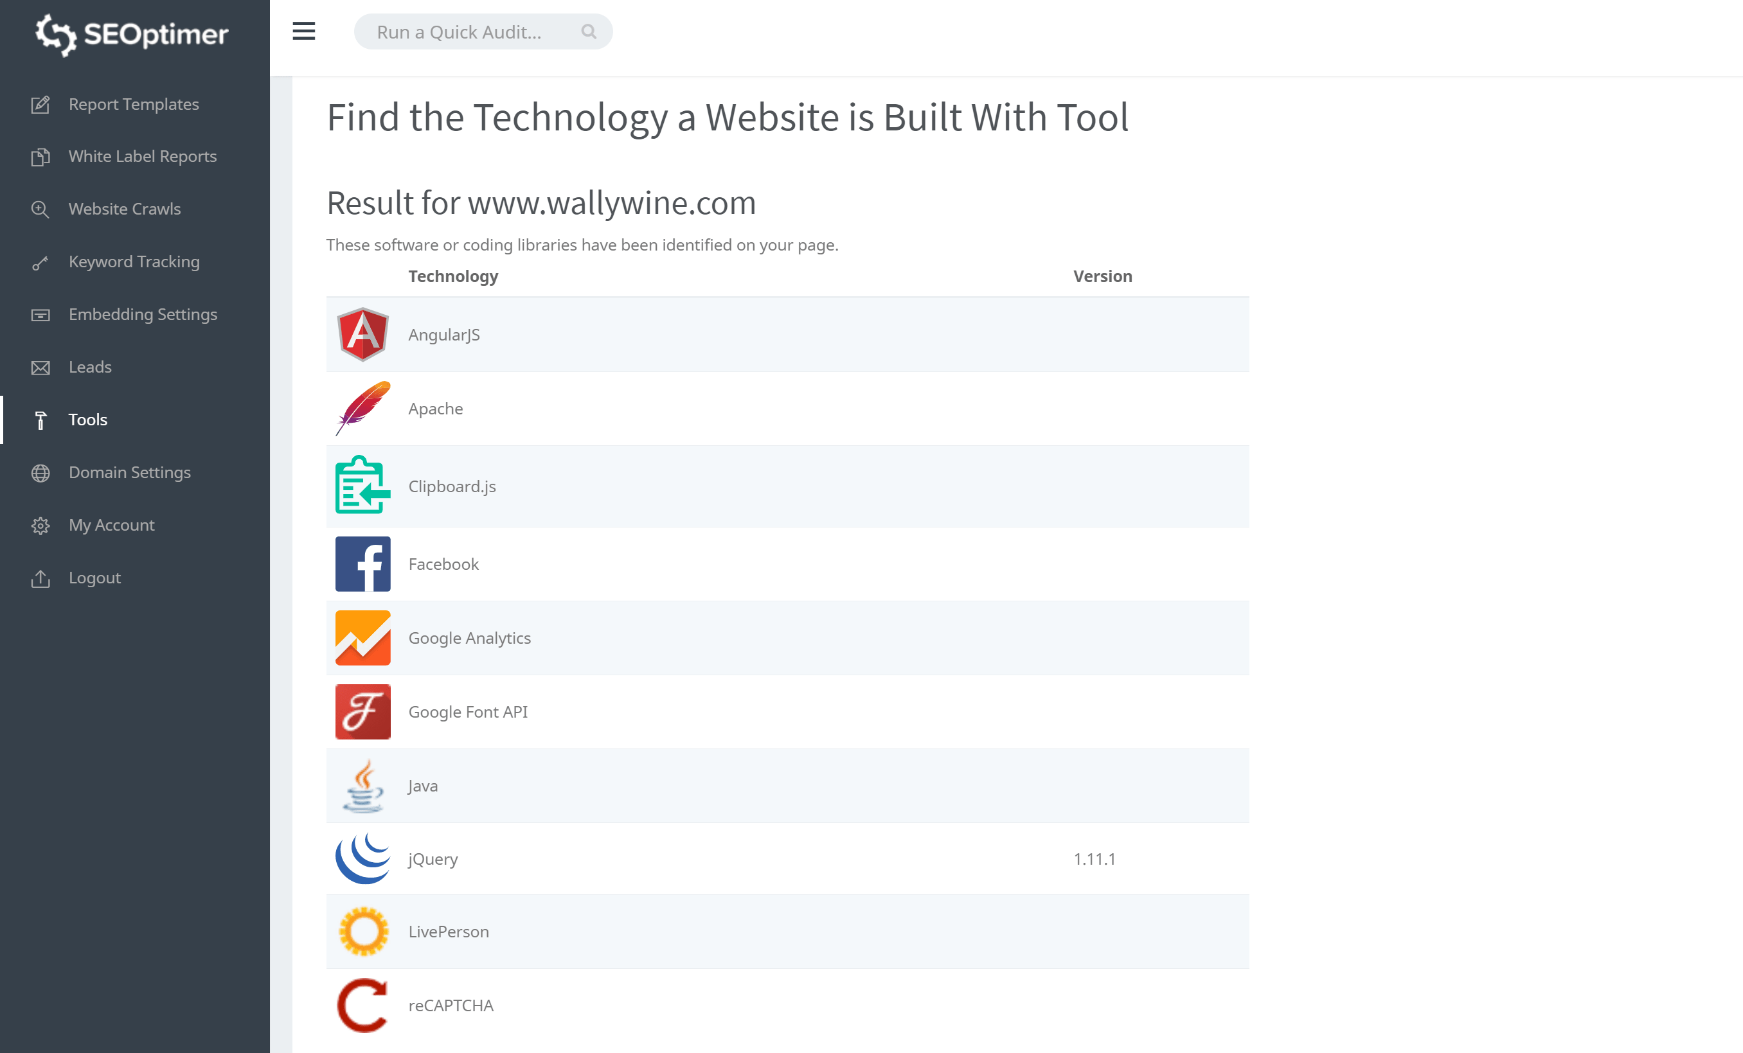Expand the Tools sidebar section
This screenshot has width=1743, height=1053.
coord(87,420)
